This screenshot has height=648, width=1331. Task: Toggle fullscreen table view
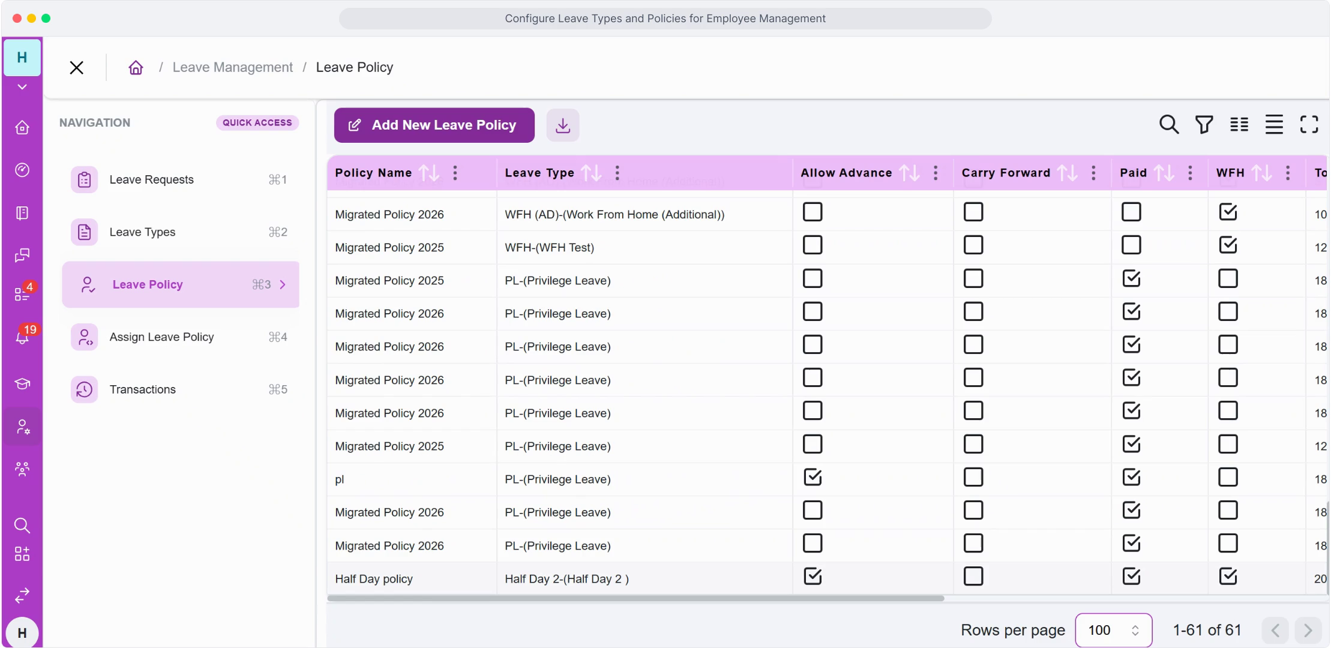point(1309,125)
